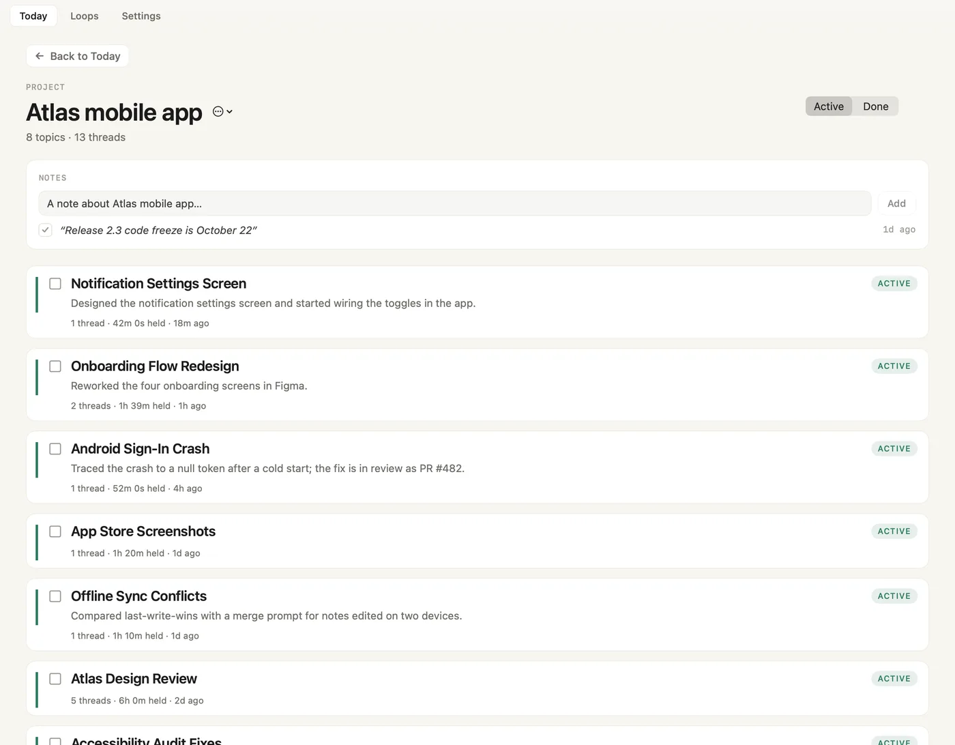This screenshot has height=745, width=955.
Task: Open Onboarding Flow Redesign topic title
Action: point(155,366)
